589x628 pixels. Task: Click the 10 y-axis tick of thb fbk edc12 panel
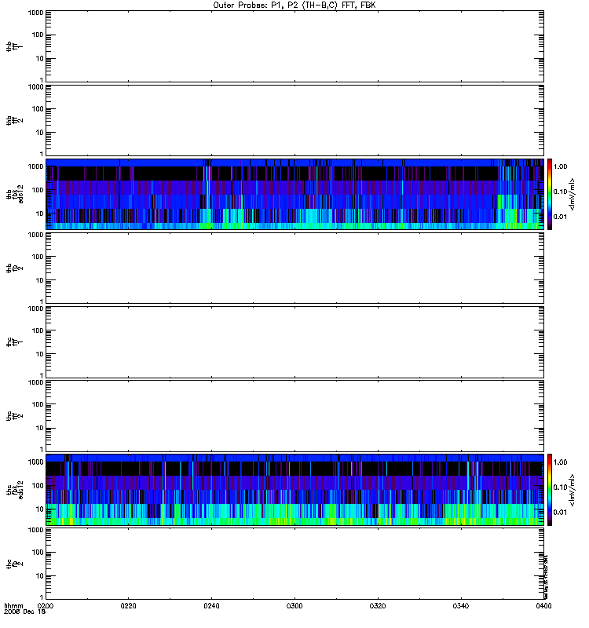(x=40, y=214)
